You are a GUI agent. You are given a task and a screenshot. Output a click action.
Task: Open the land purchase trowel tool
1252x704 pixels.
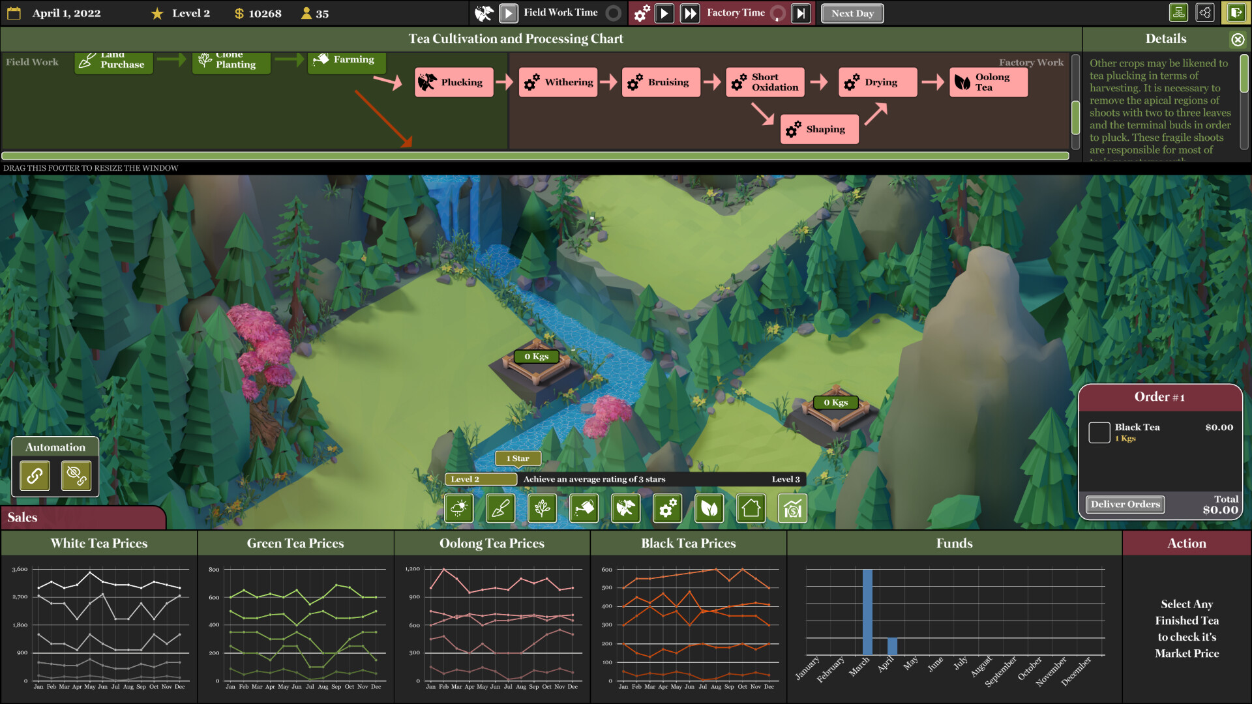501,508
